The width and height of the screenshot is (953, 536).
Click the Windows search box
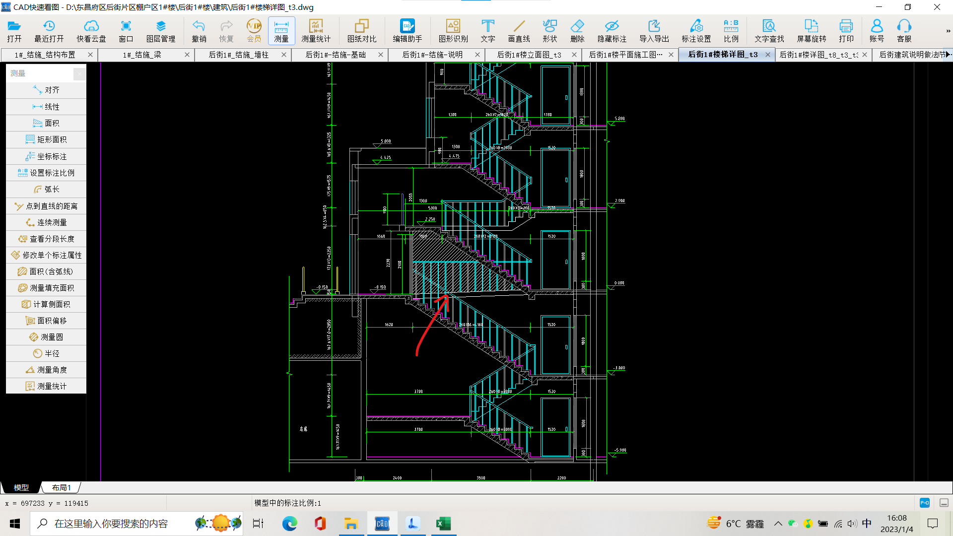tap(136, 524)
